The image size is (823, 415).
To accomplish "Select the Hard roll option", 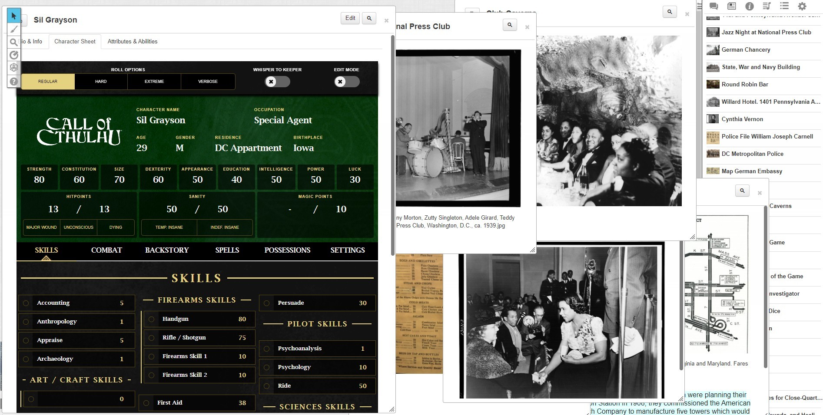I will 101,82.
